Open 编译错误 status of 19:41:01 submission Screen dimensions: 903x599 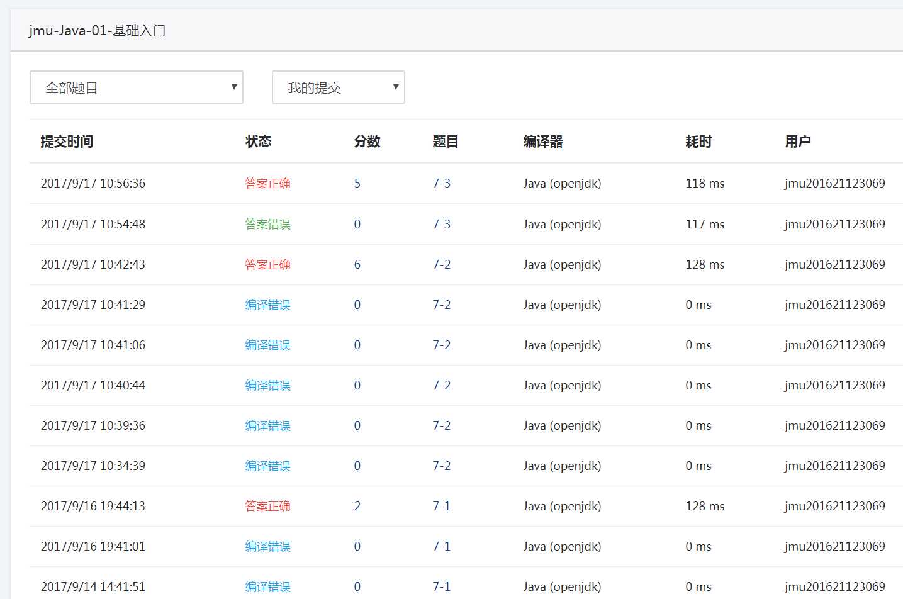point(267,546)
